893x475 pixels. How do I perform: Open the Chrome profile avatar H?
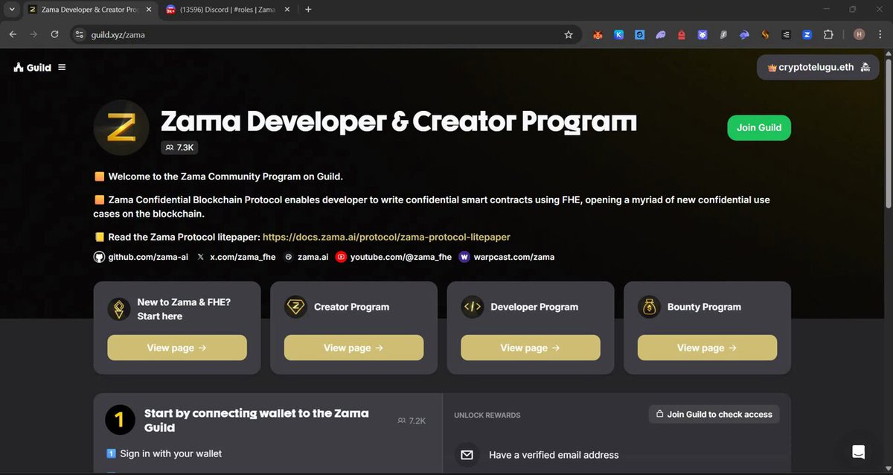[860, 34]
